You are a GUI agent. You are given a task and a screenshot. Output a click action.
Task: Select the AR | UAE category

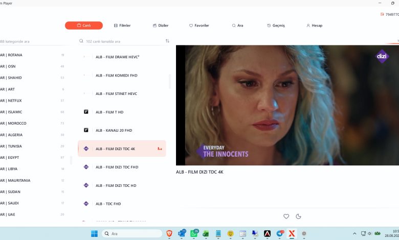pos(33,214)
